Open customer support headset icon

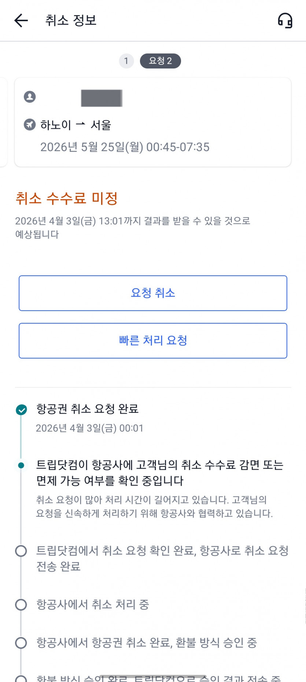pos(285,21)
